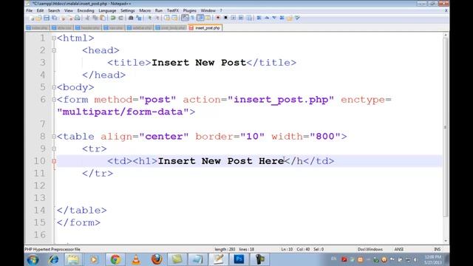
Task: Click Synchronize Horizontal Scrolling icon
Action: click(174, 18)
